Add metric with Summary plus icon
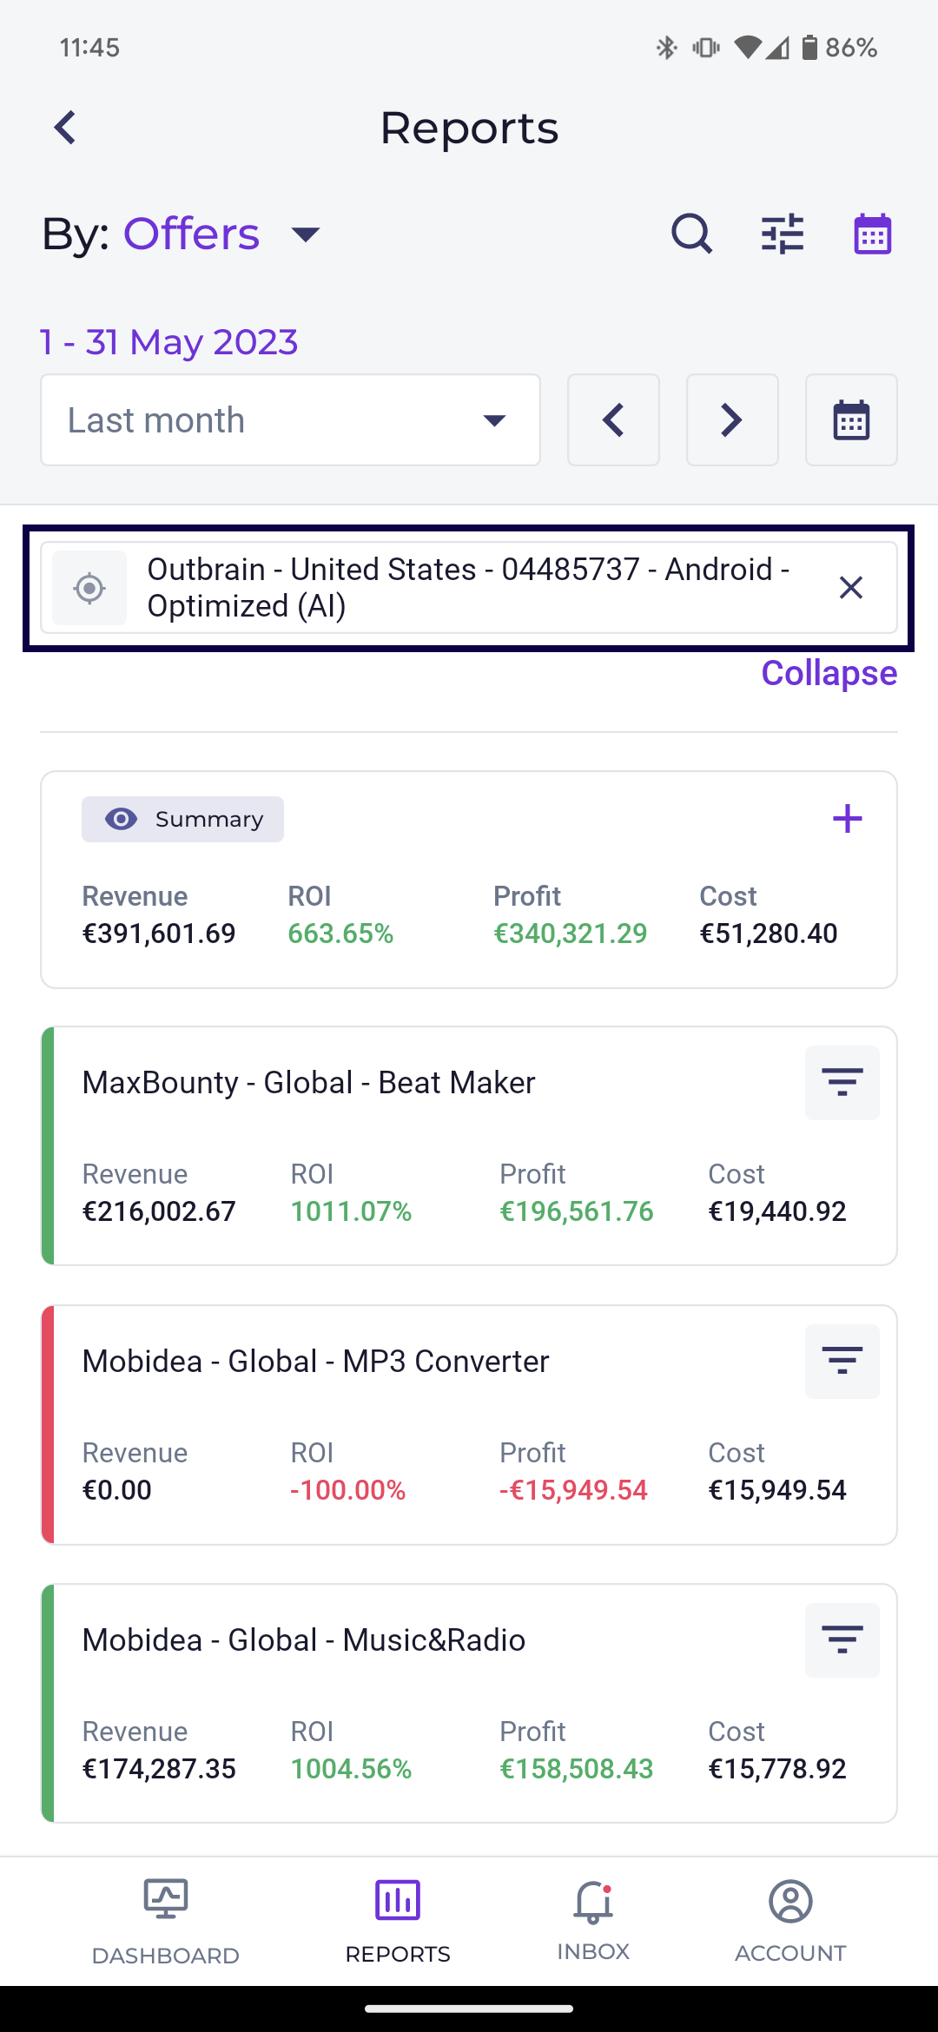The width and height of the screenshot is (938, 2032). [x=847, y=819]
